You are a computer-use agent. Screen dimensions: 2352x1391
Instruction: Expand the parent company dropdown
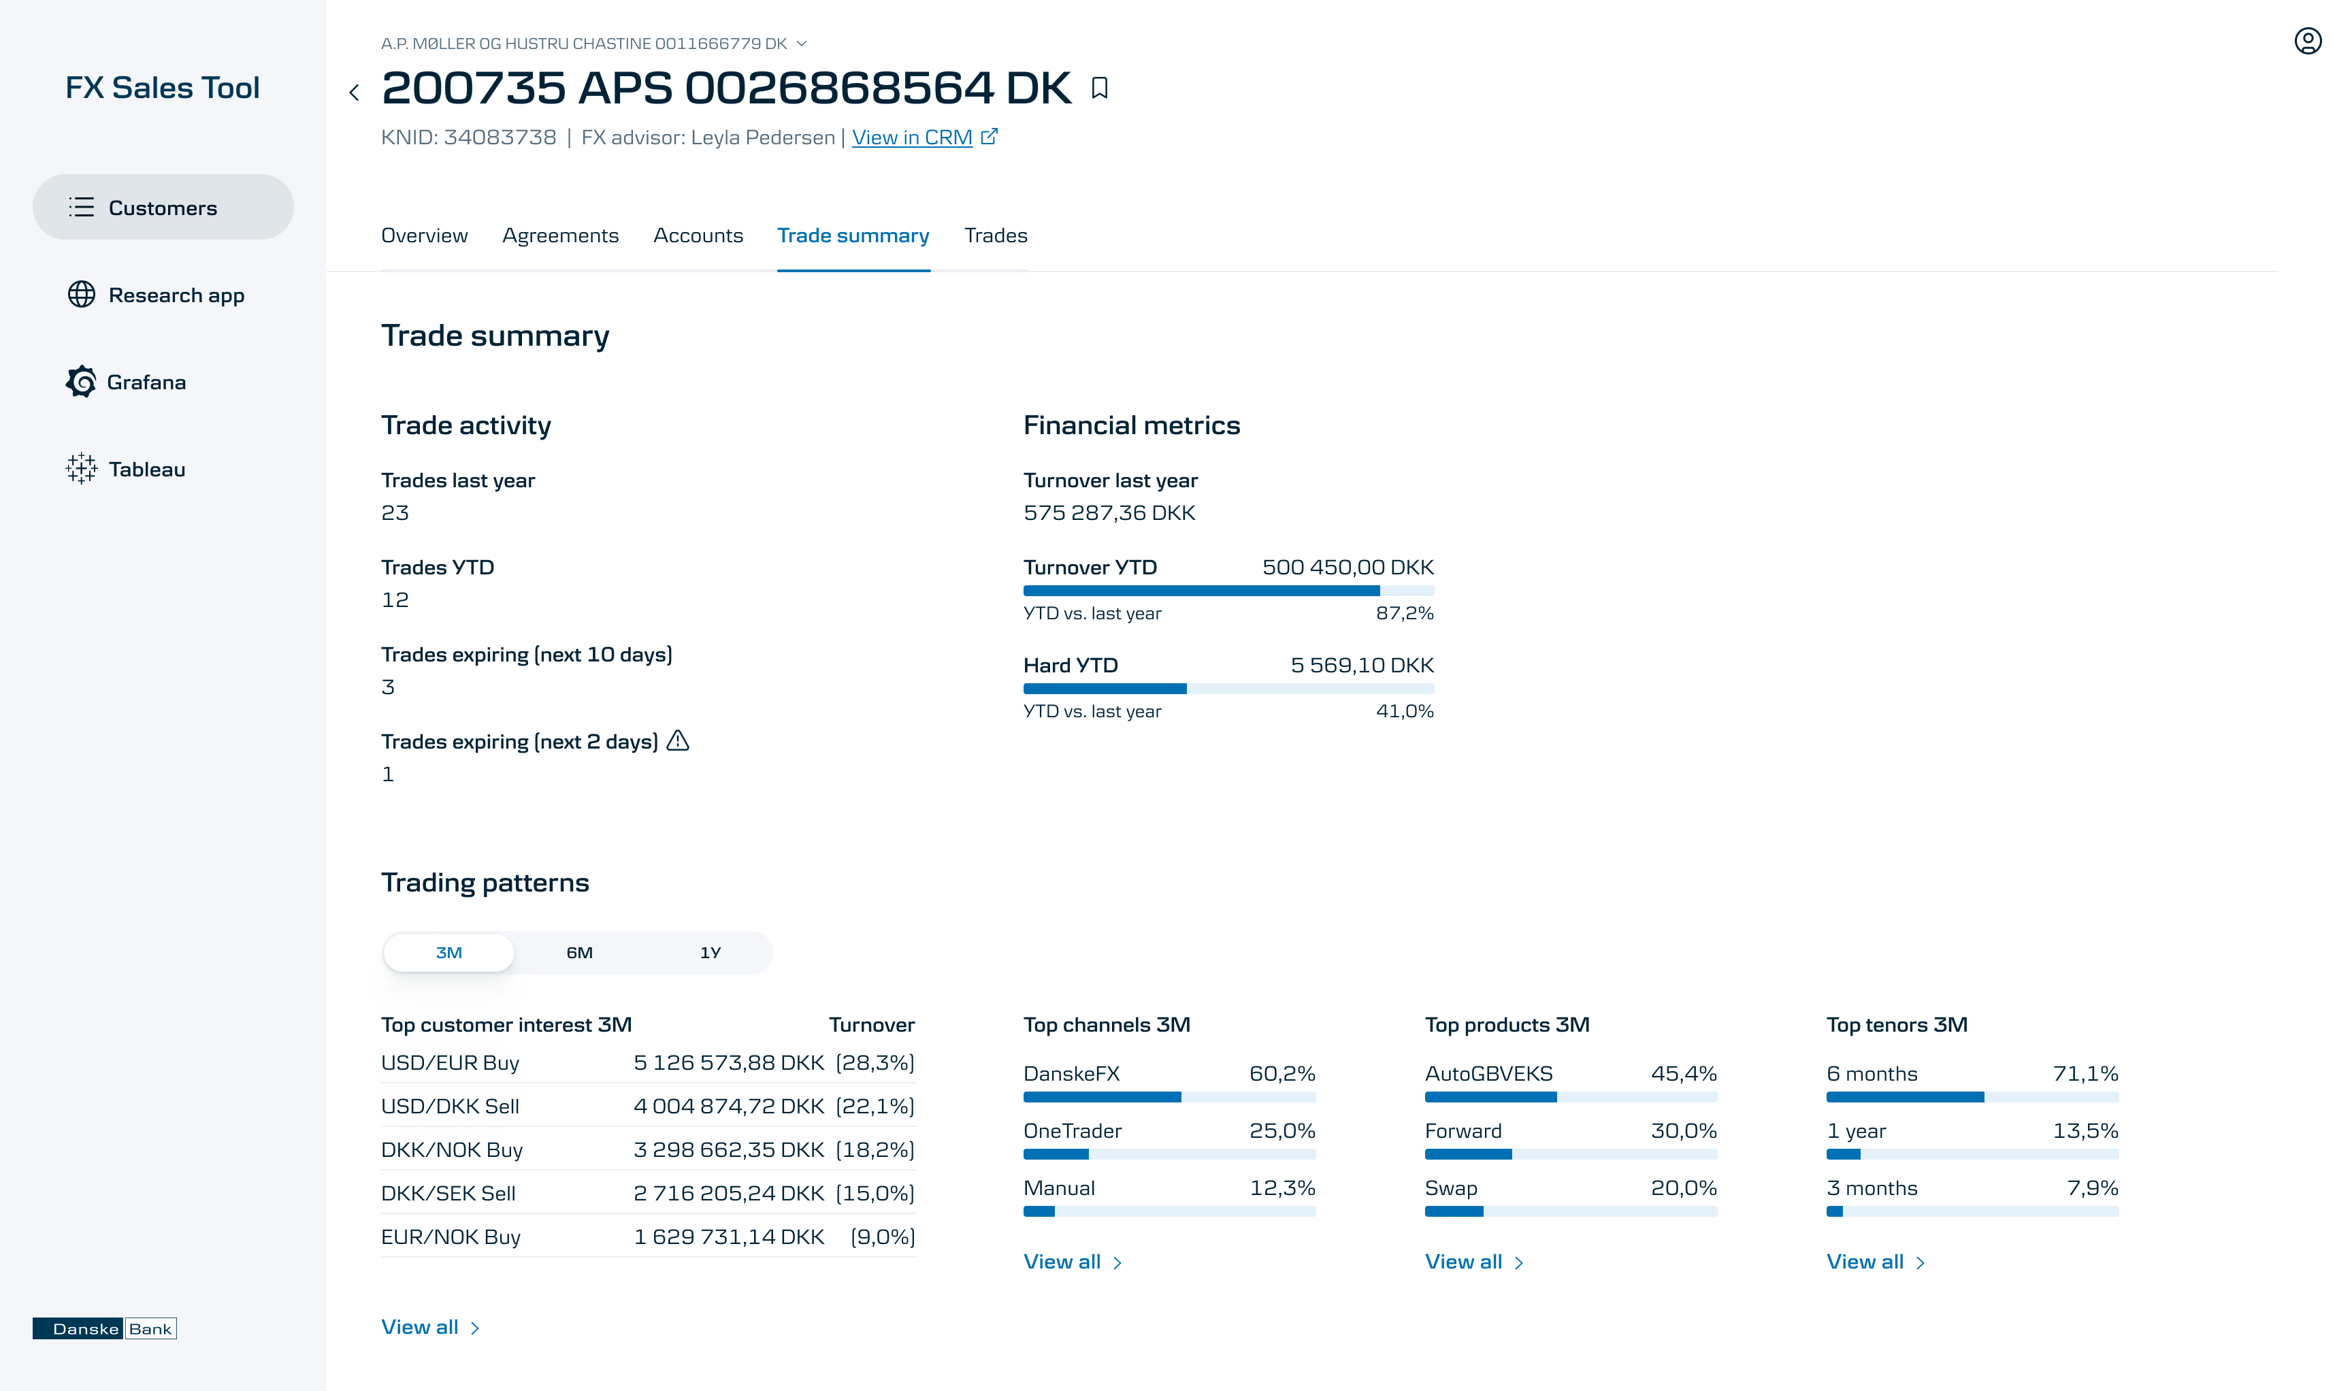(x=802, y=43)
